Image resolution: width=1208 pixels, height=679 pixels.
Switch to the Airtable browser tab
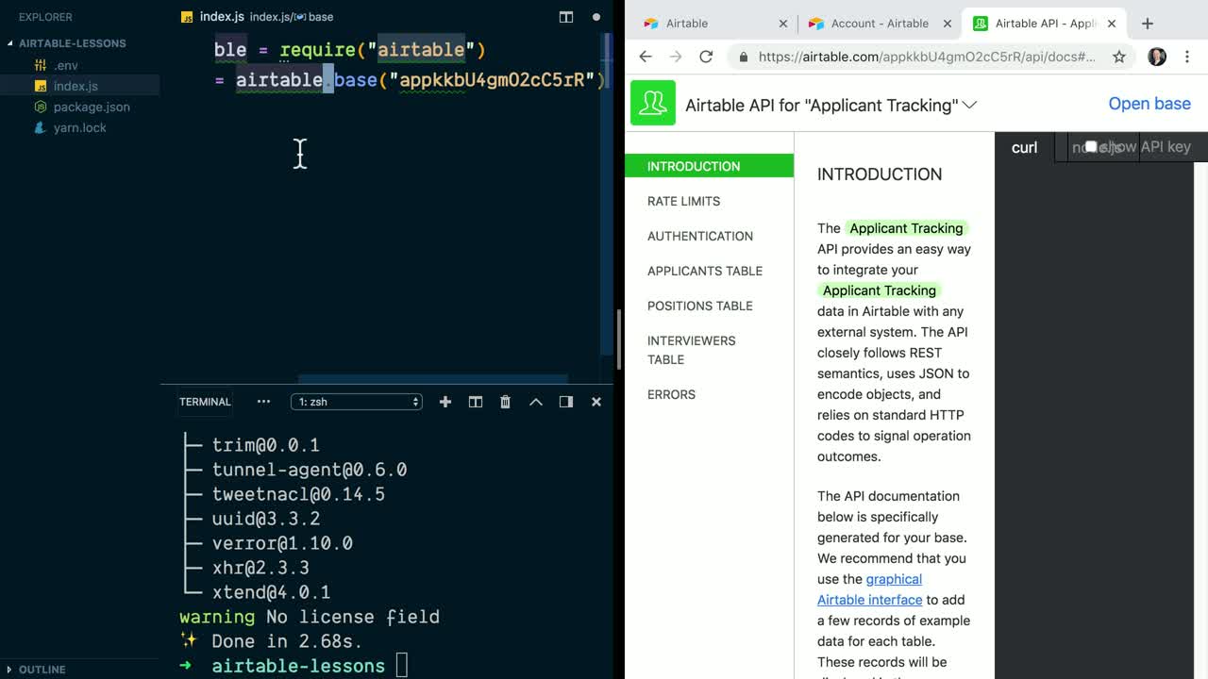point(713,24)
